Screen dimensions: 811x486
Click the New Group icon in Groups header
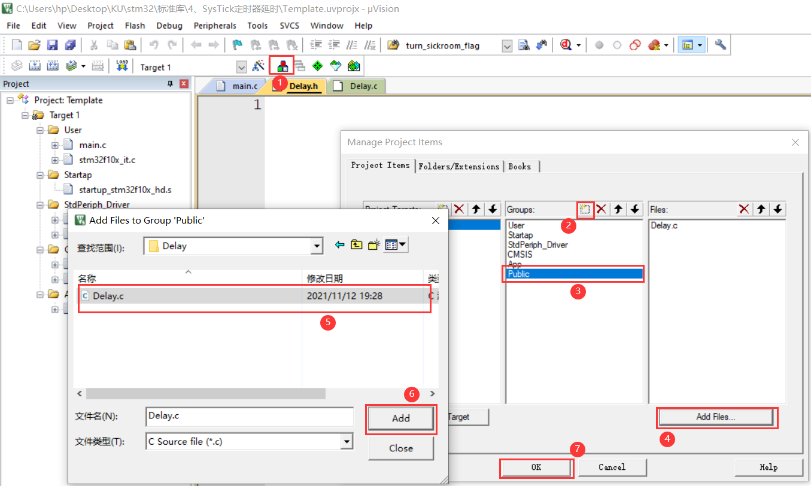[585, 209]
